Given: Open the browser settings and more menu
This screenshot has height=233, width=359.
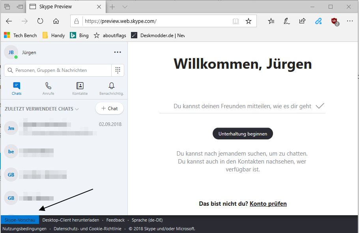Looking at the screenshot, I should (350, 21).
